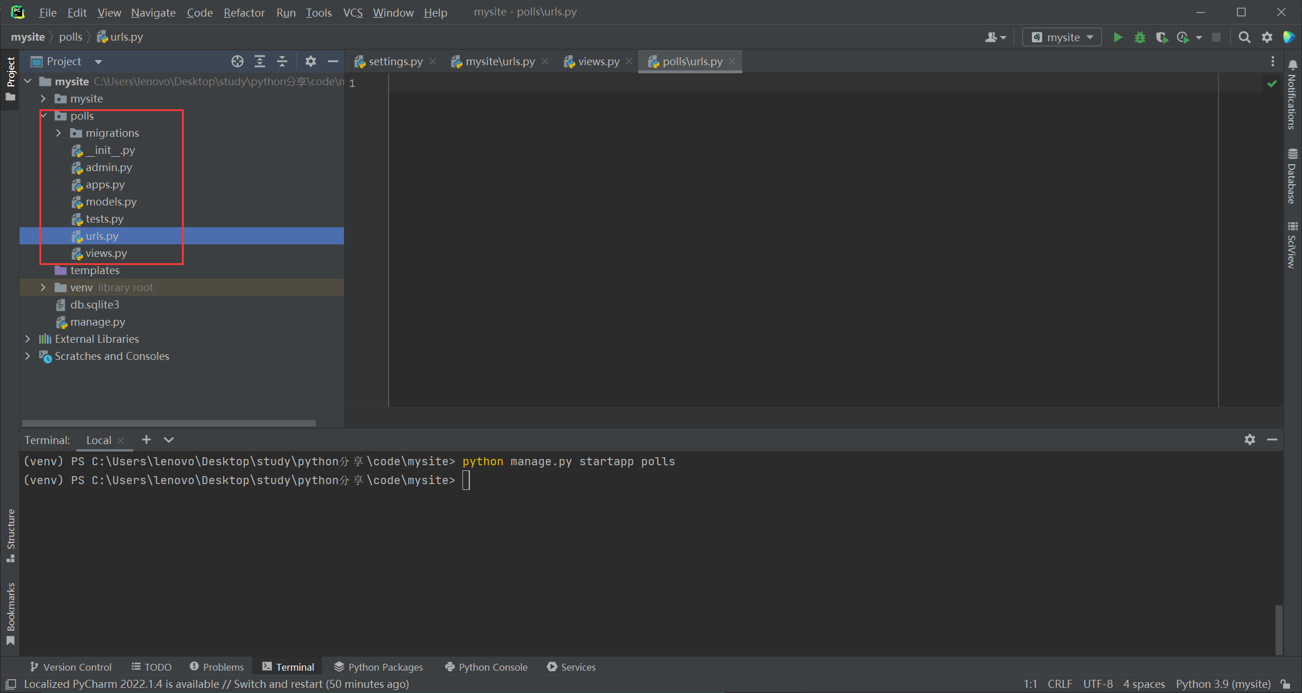Open the SciView side panel

pos(1292,244)
